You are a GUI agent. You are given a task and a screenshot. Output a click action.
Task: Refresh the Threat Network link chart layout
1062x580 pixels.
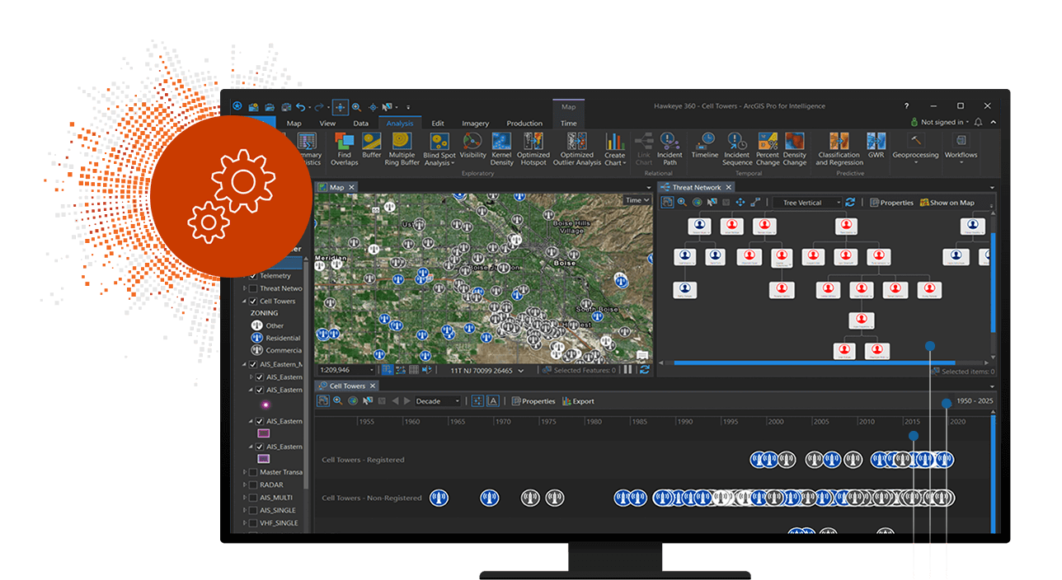click(x=850, y=202)
